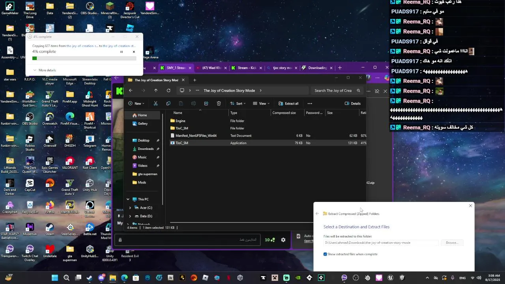Open Music in navigation pane

click(142, 157)
